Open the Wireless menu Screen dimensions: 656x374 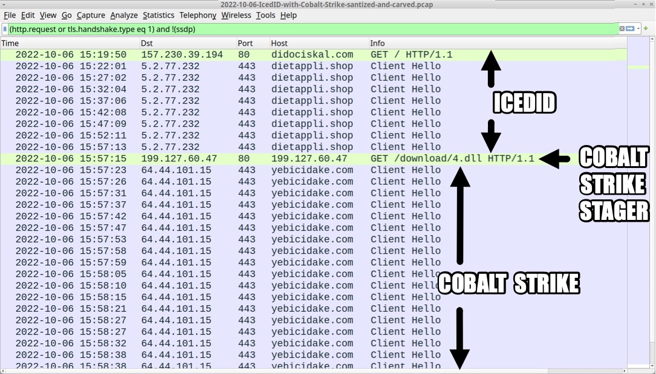[x=236, y=16]
